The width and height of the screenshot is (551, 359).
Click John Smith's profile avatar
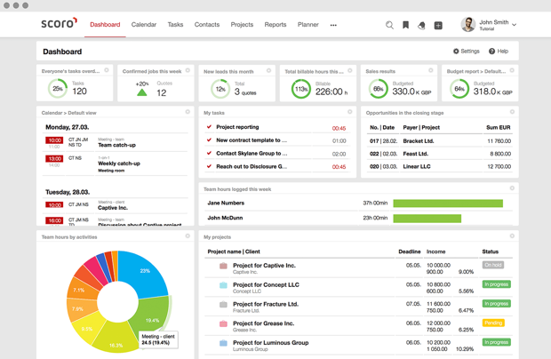468,25
